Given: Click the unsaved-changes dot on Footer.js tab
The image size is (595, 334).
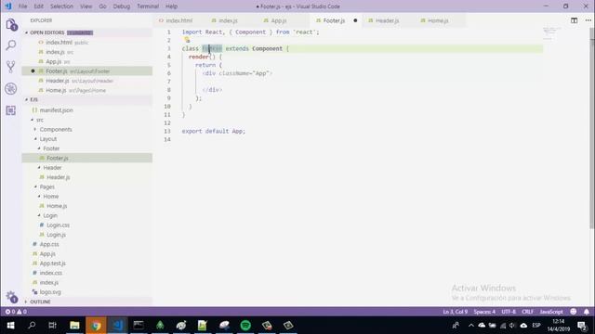Looking at the screenshot, I should [355, 20].
